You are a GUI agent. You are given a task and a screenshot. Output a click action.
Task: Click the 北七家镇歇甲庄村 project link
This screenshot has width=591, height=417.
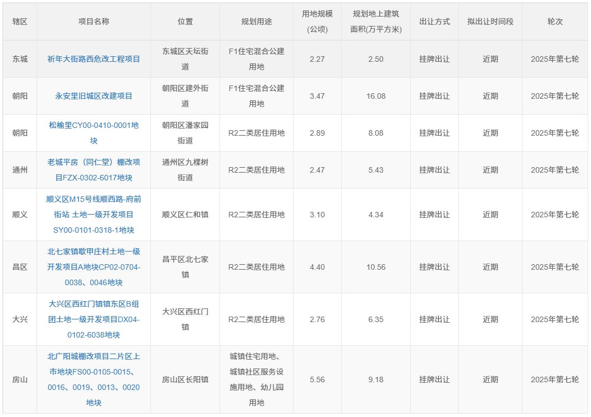[x=93, y=267]
